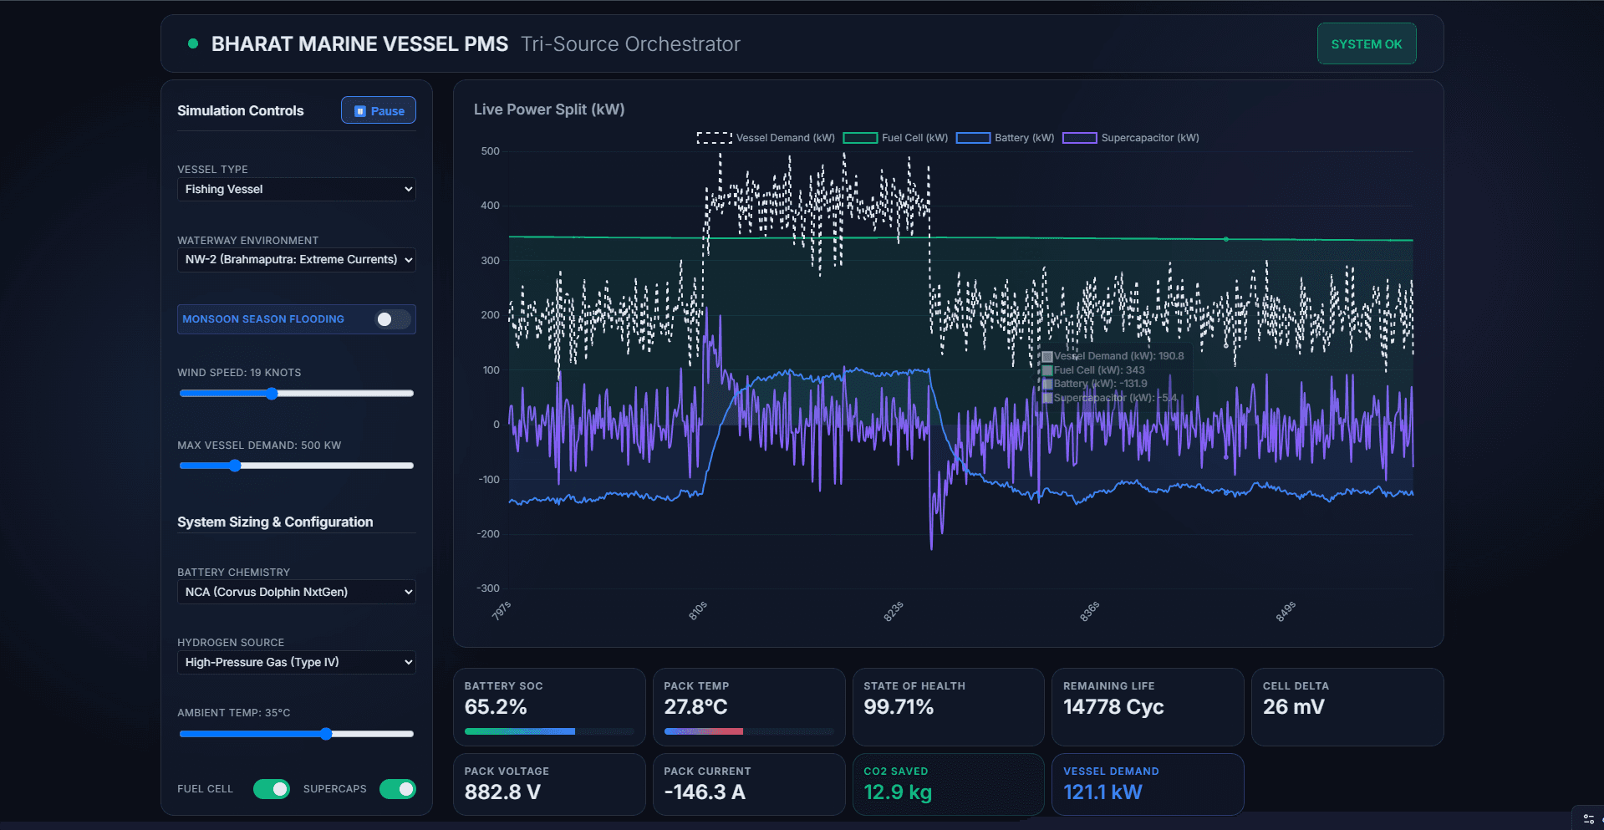Pause the simulation with the Pause button
Viewport: 1604px width, 830px height.
pos(379,110)
